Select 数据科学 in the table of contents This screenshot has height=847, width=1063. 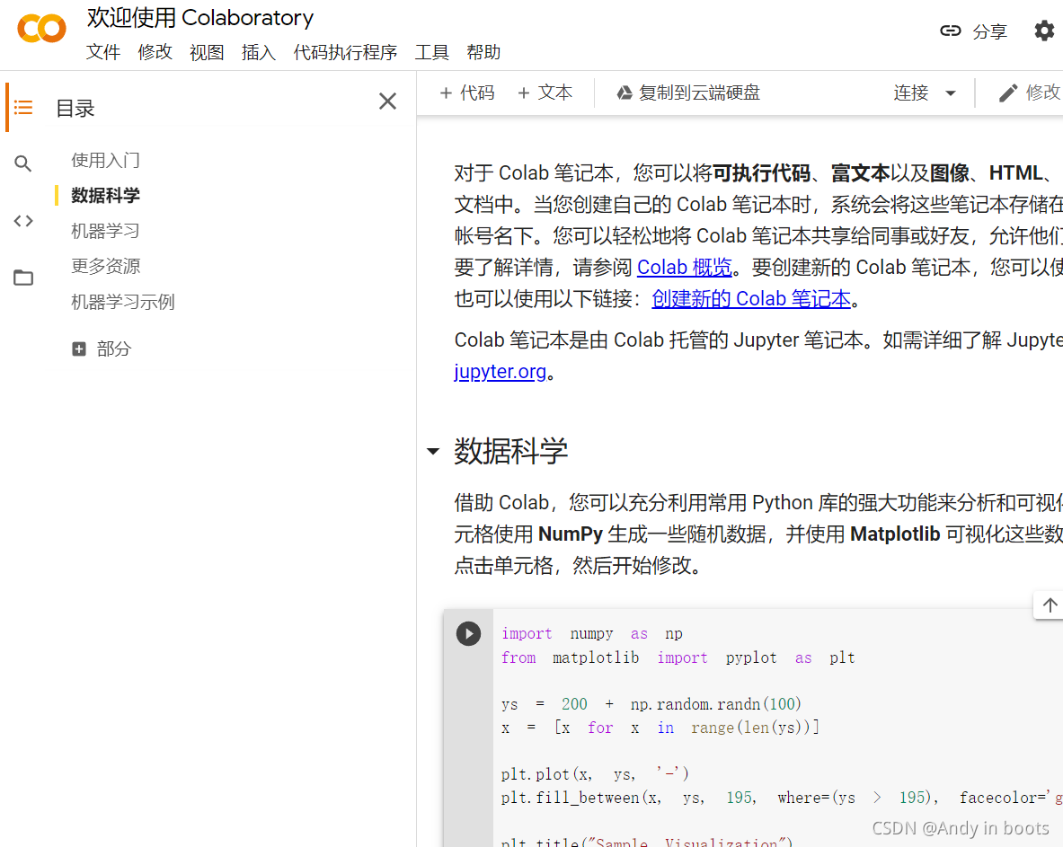click(x=106, y=196)
